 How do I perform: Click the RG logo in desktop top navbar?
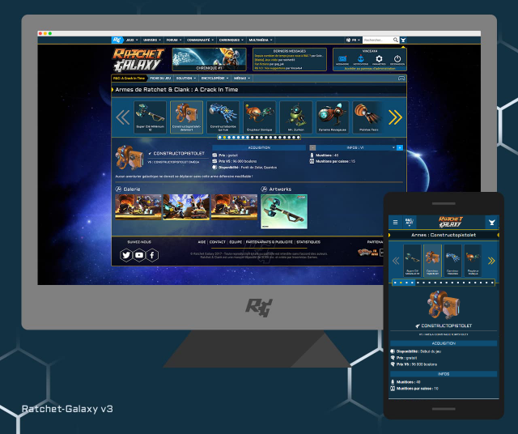(x=117, y=40)
